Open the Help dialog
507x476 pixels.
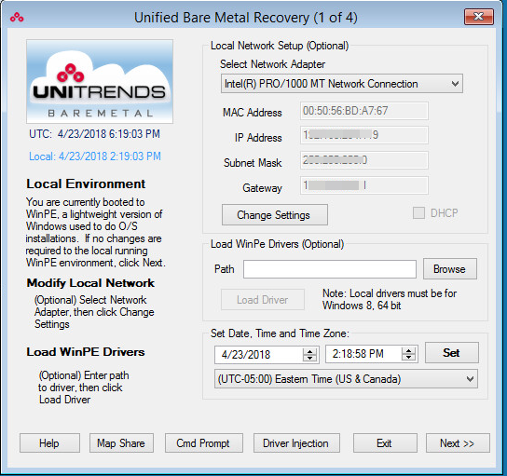tap(49, 443)
